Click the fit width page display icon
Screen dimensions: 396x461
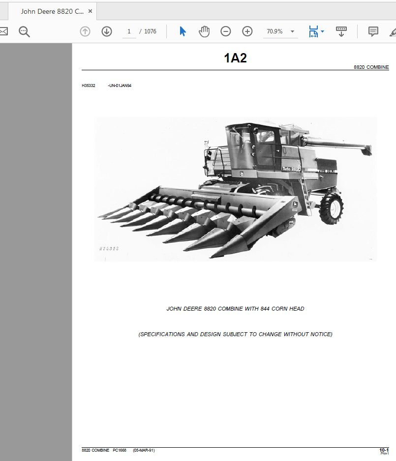313,31
